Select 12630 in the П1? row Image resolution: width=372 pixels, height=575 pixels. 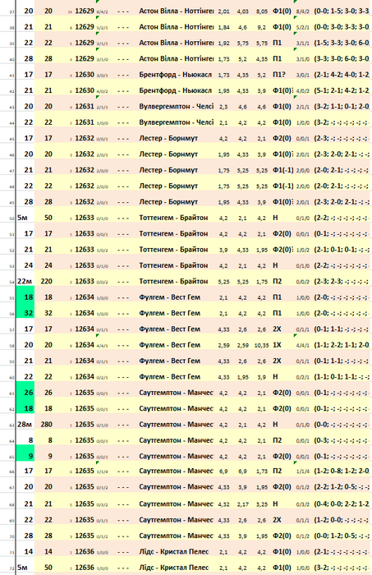coord(85,75)
